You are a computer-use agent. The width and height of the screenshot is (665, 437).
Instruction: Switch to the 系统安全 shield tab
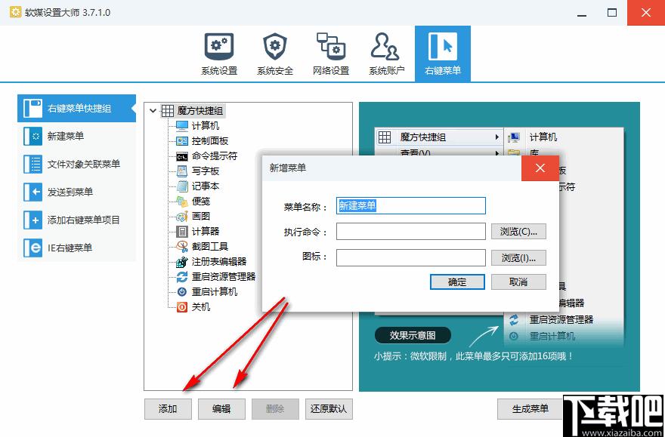coord(275,47)
